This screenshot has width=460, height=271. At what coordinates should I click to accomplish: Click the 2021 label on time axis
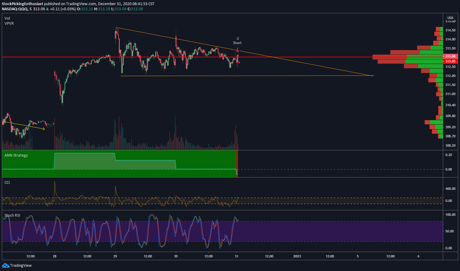[x=297, y=256]
